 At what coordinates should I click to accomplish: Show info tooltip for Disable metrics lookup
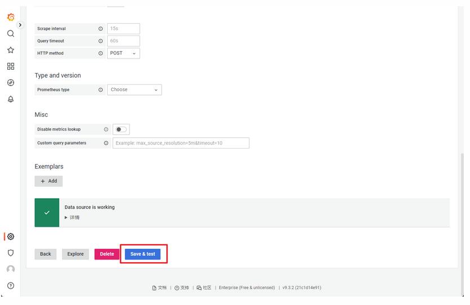click(106, 129)
